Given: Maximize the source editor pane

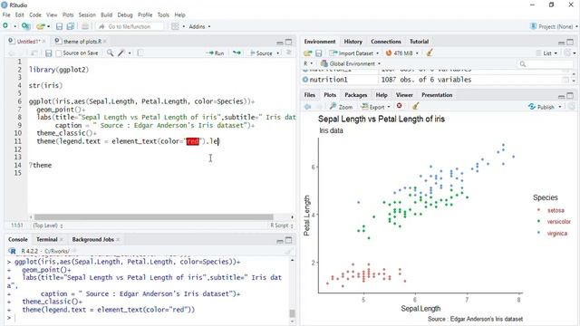Looking at the screenshot, I should [x=289, y=42].
